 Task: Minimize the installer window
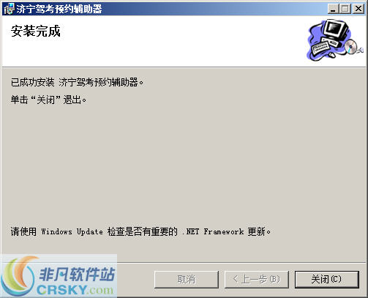pyautogui.click(x=333, y=9)
